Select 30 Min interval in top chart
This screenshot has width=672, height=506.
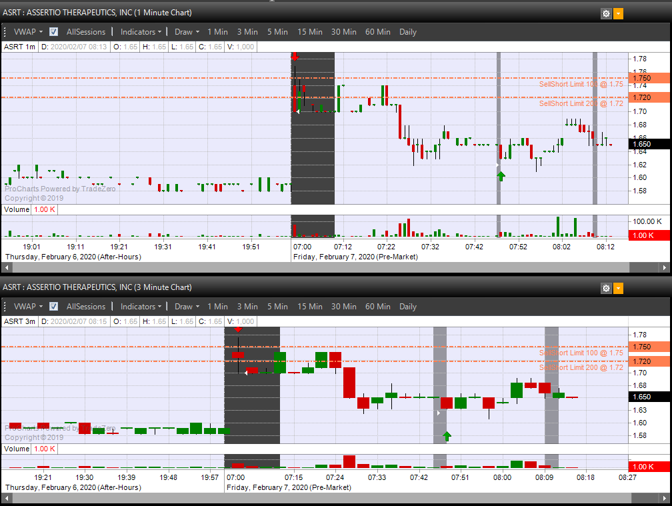click(x=344, y=32)
